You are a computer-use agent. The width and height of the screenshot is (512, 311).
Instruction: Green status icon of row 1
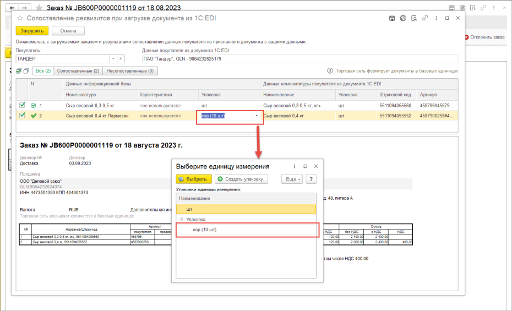point(33,105)
